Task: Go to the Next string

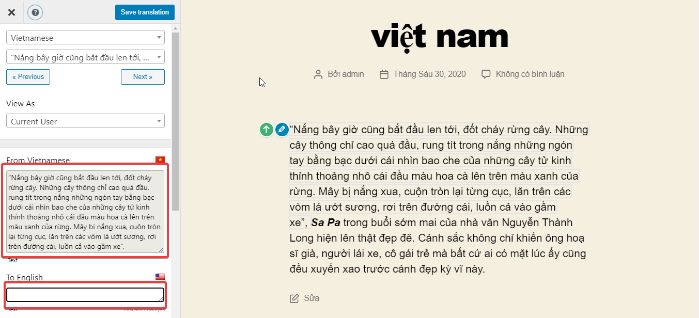Action: 143,77
